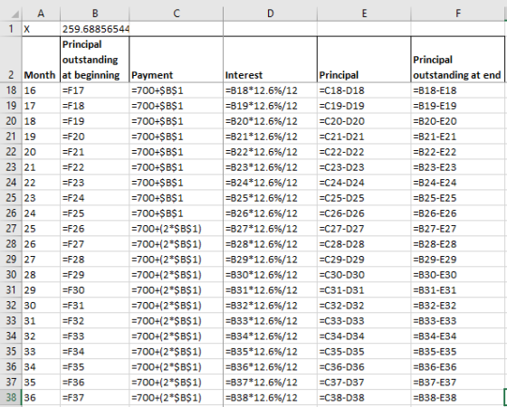
Task: Select column B header
Action: pos(95,14)
